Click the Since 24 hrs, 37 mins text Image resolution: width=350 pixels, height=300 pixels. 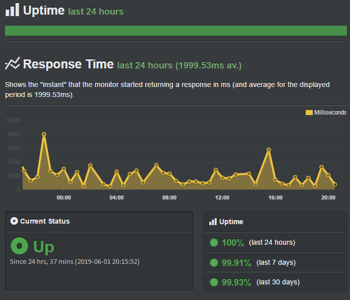click(x=75, y=262)
